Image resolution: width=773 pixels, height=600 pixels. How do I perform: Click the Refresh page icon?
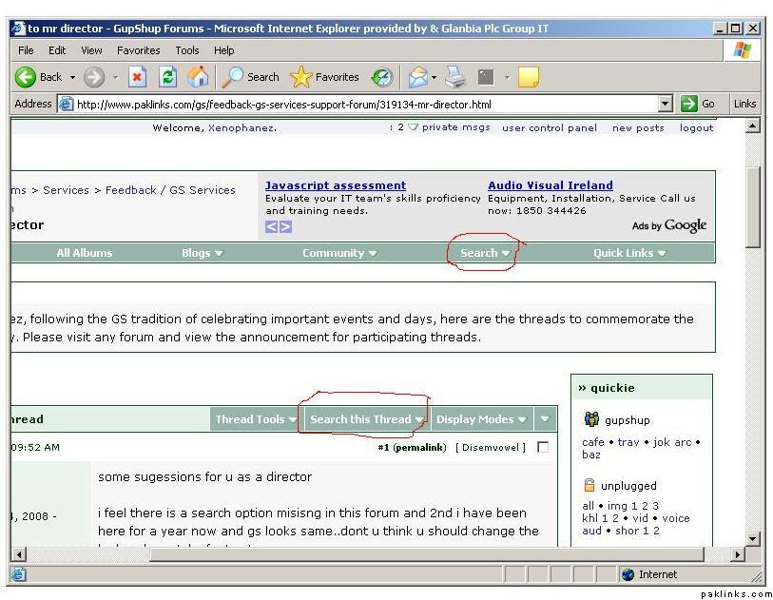pyautogui.click(x=167, y=77)
